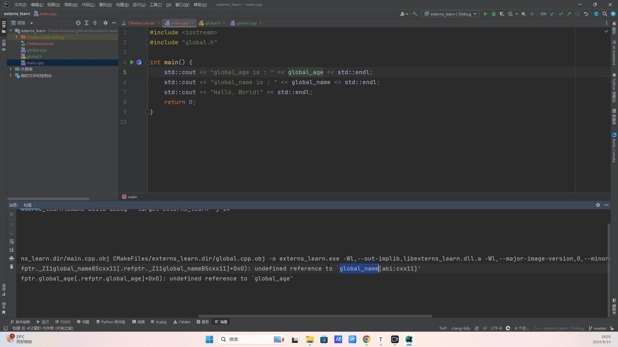Open the profiler dropdown arrow in toolbar

click(x=516, y=14)
